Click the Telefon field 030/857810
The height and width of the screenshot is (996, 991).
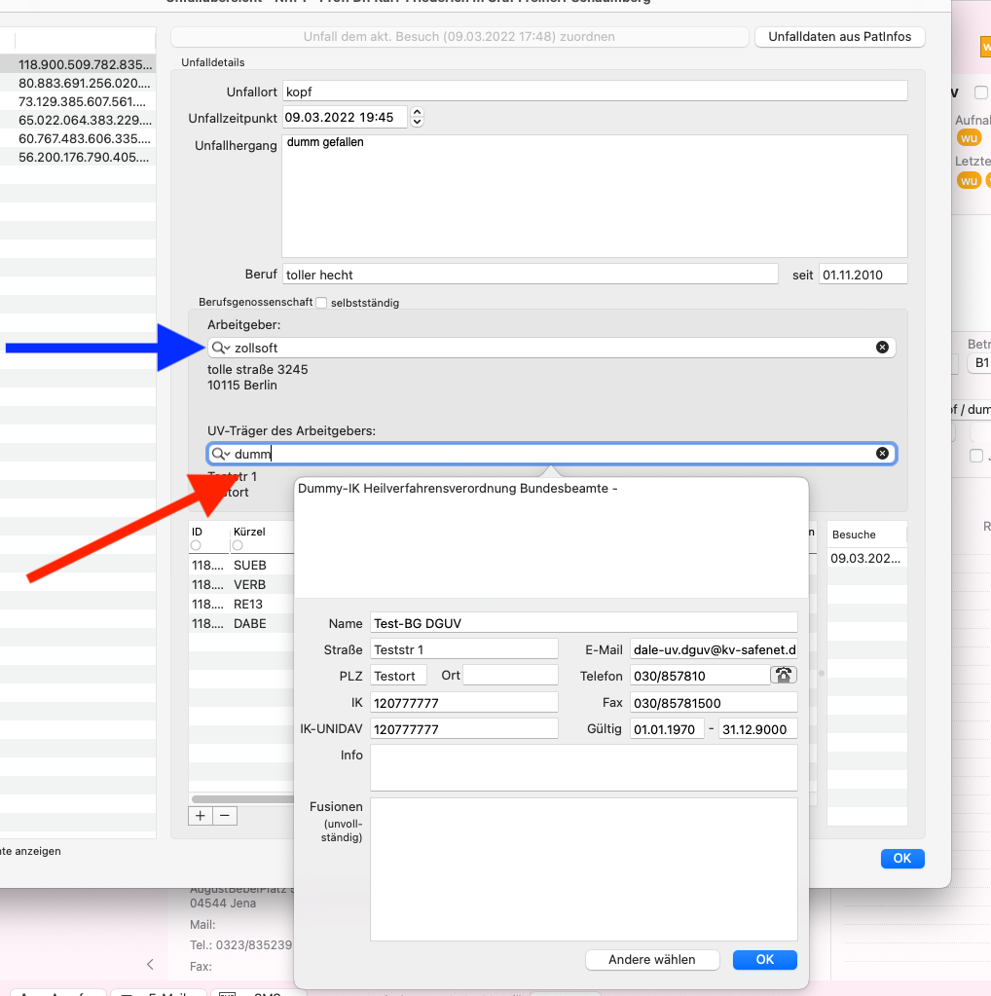(699, 676)
